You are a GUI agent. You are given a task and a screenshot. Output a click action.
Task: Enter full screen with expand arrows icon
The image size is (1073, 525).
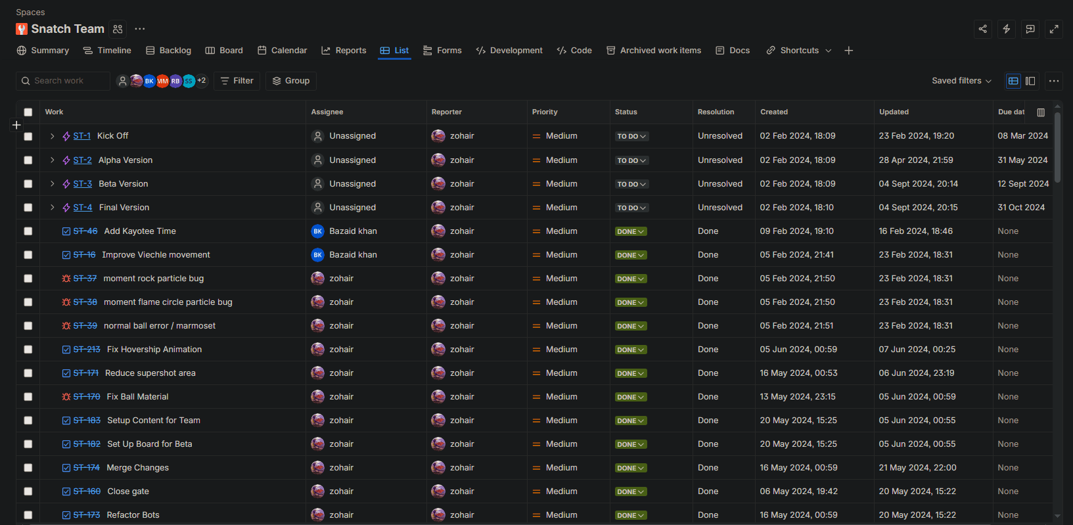(x=1054, y=29)
